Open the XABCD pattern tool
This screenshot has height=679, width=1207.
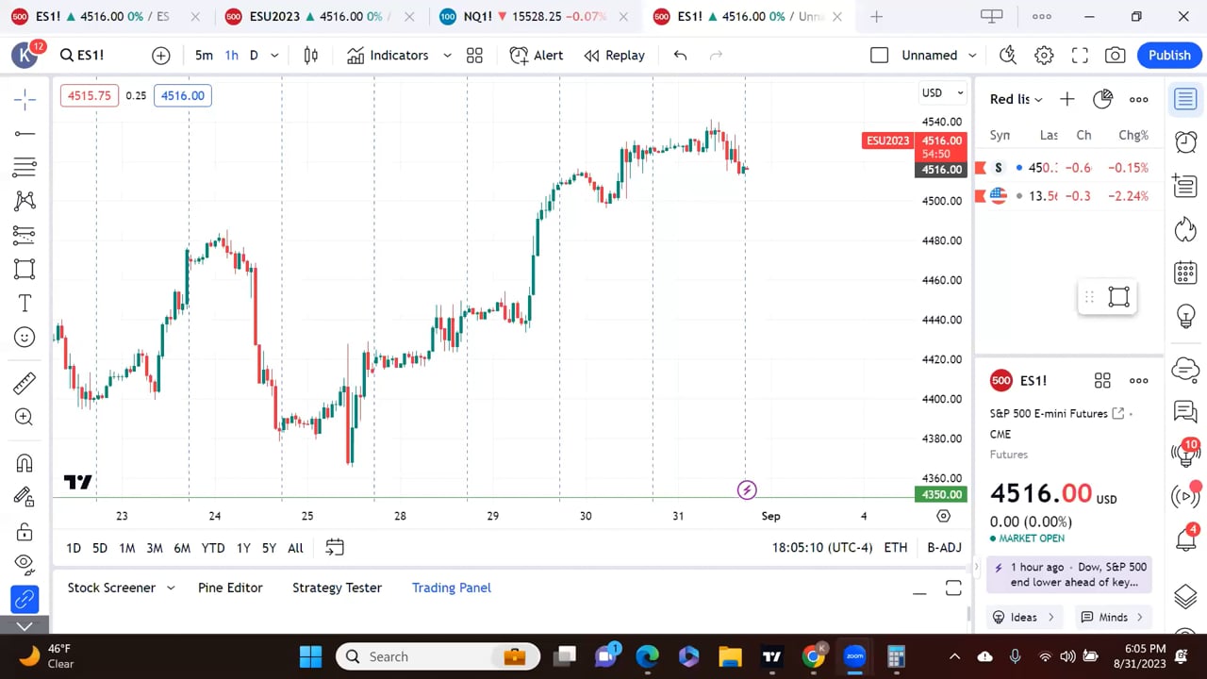[24, 200]
